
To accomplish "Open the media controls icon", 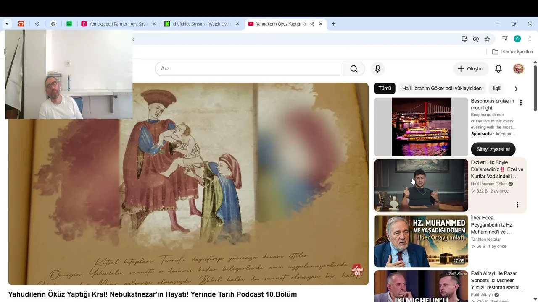I will (504, 39).
